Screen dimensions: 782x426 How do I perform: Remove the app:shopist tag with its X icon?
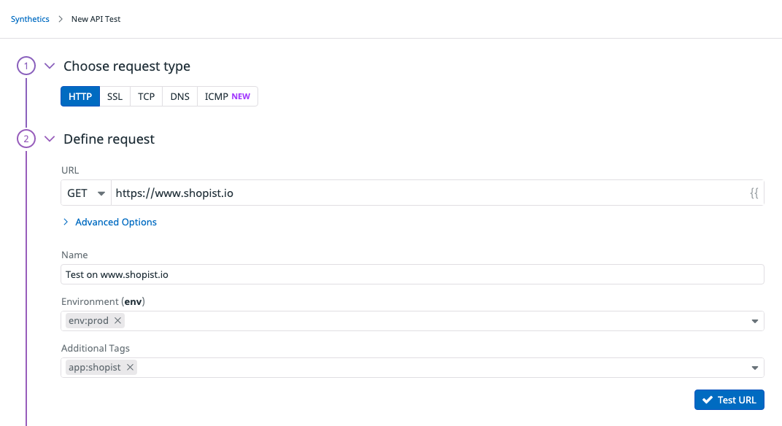130,367
